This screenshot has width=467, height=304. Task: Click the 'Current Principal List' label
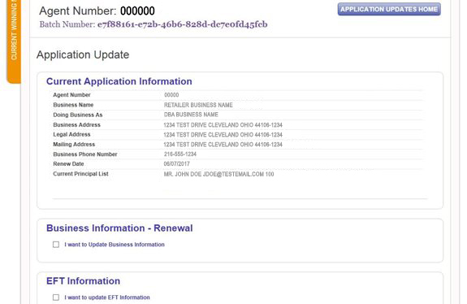[x=80, y=174]
